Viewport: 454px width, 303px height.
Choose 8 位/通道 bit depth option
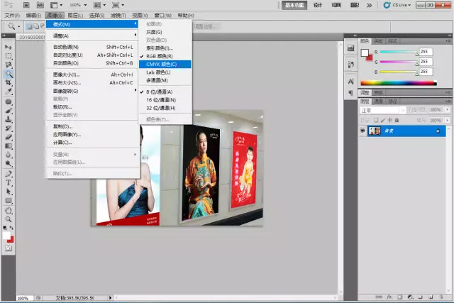160,92
